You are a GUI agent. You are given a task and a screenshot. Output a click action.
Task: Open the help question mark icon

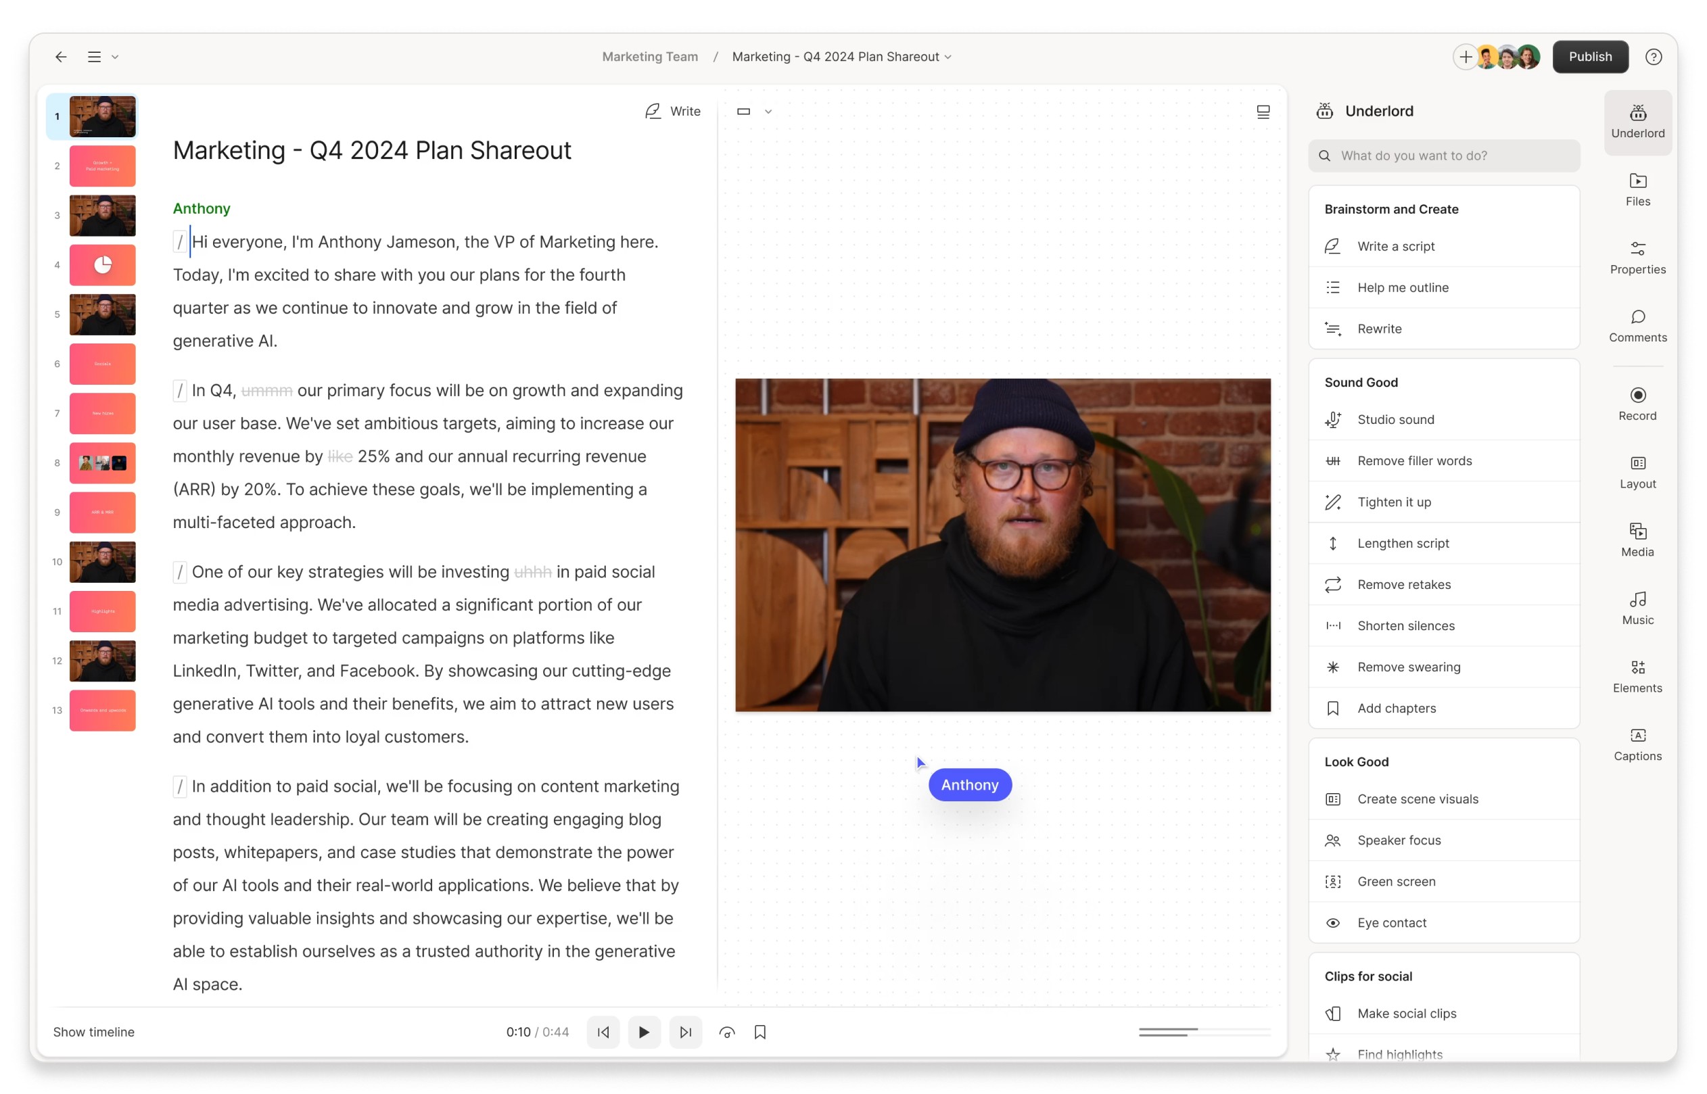(1652, 57)
